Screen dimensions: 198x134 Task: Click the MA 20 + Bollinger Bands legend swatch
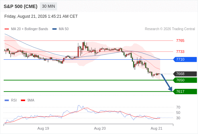point(7,29)
